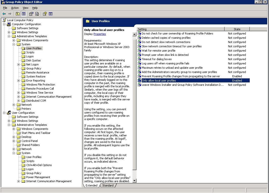This screenshot has width=269, height=193.
Task: Expand the Net Logon tree node
Action: pyautogui.click(x=19, y=64)
